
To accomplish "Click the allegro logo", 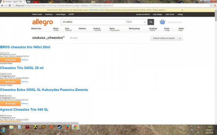I will tap(42, 22).
